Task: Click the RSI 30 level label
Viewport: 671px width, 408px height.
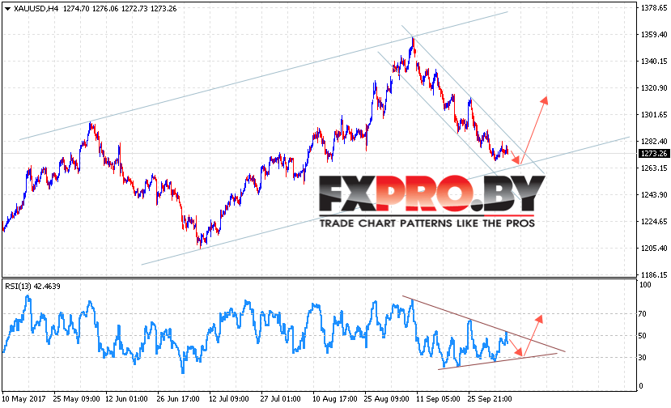Action: click(x=642, y=358)
